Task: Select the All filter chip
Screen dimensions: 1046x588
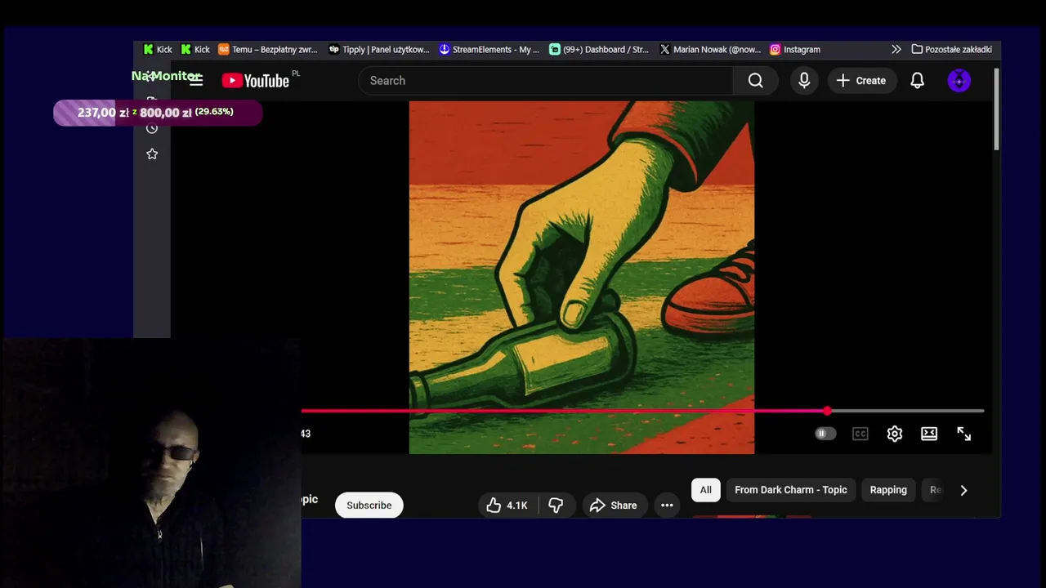Action: coord(706,490)
